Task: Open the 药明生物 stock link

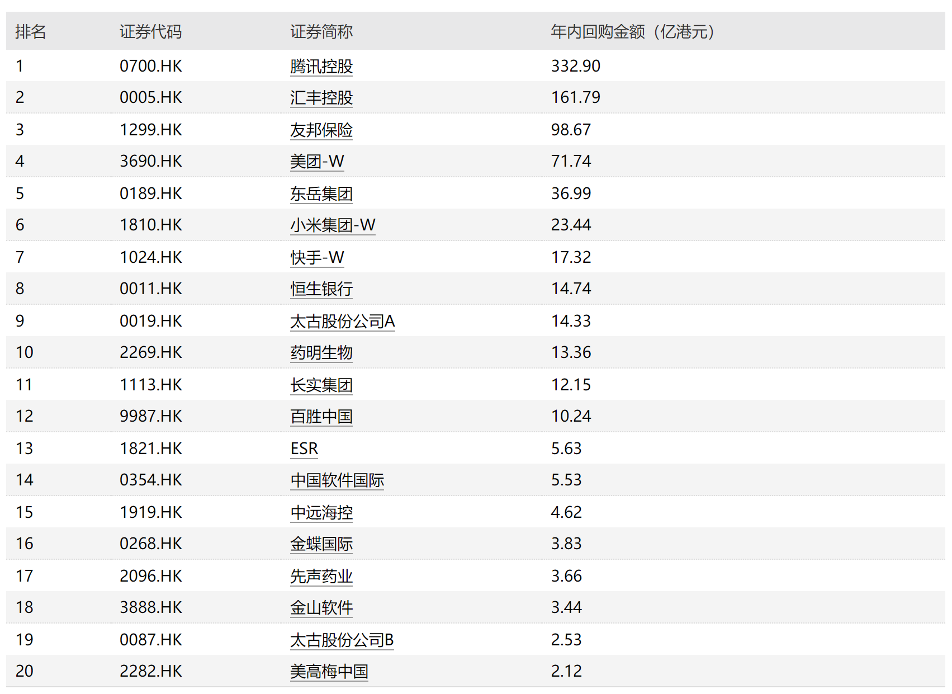Action: point(321,352)
